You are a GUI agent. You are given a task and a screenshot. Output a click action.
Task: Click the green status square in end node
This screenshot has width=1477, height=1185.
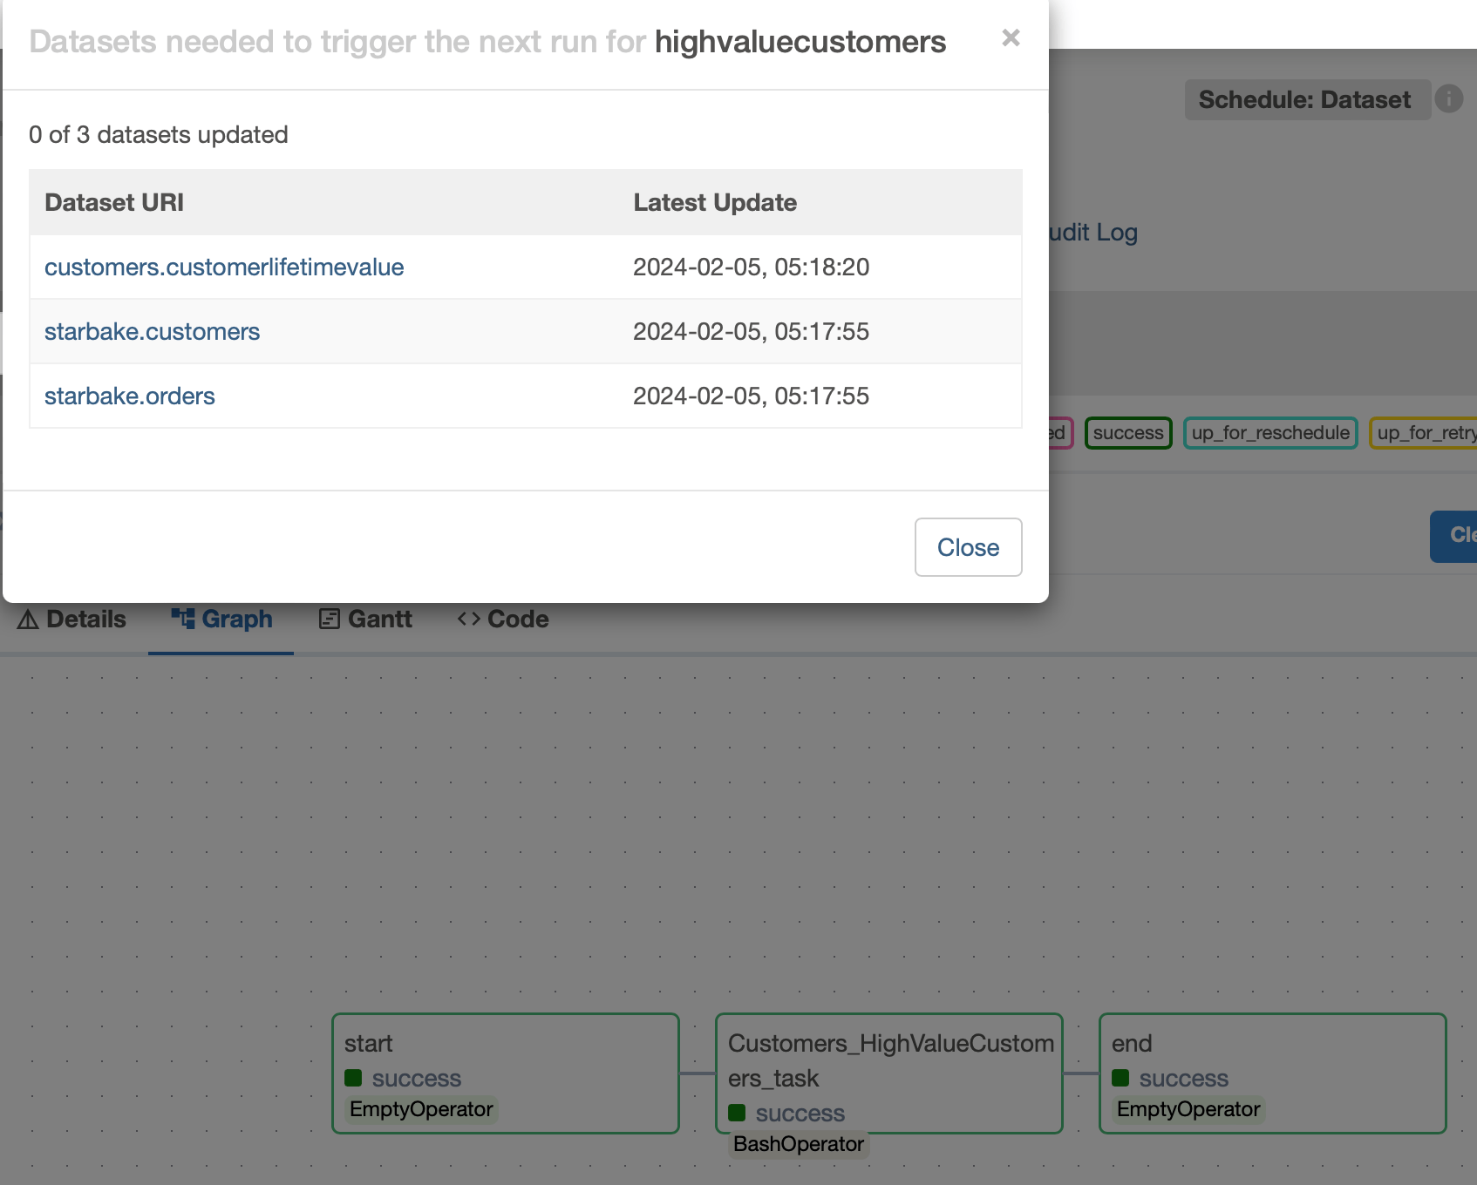pos(1120,1078)
